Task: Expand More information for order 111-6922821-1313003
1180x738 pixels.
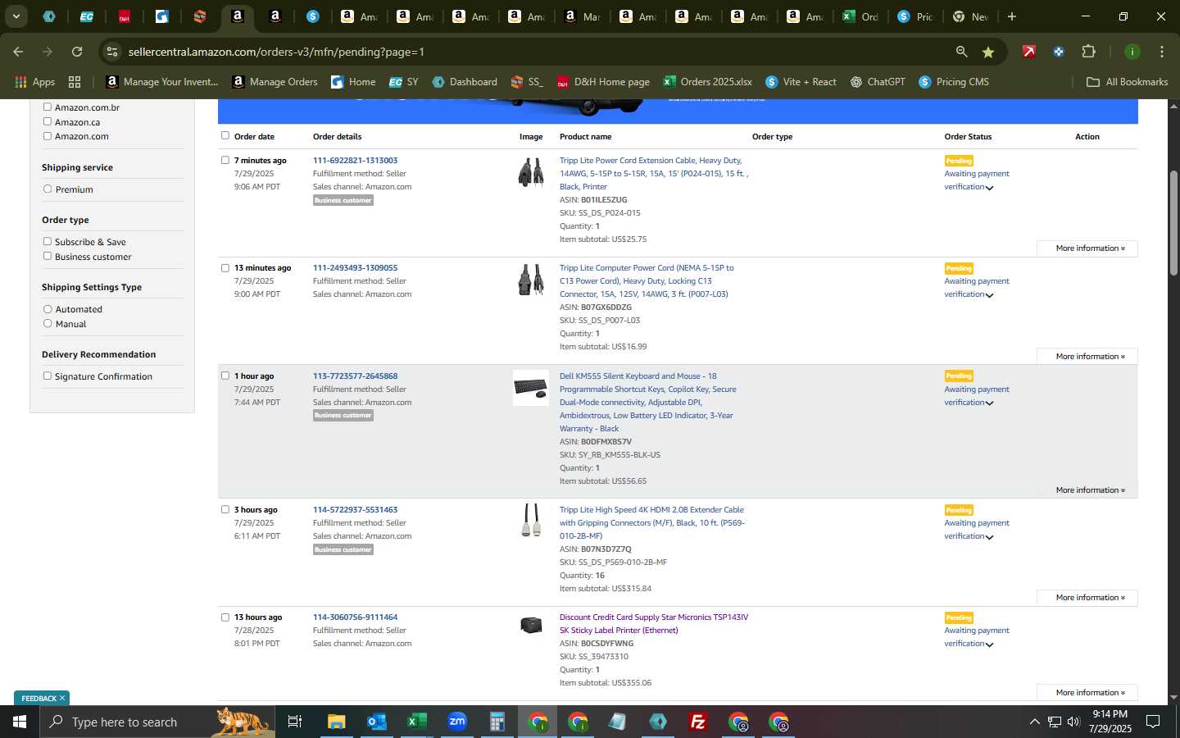Action: coord(1088,248)
